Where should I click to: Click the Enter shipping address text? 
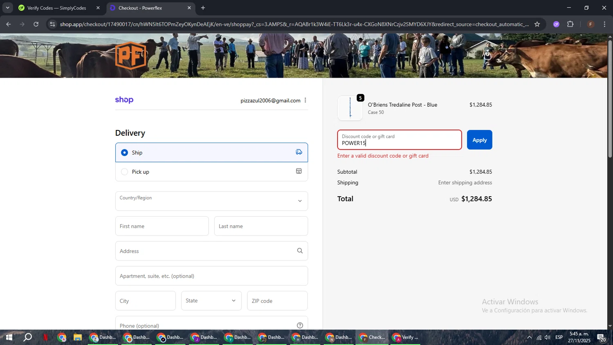pyautogui.click(x=465, y=183)
